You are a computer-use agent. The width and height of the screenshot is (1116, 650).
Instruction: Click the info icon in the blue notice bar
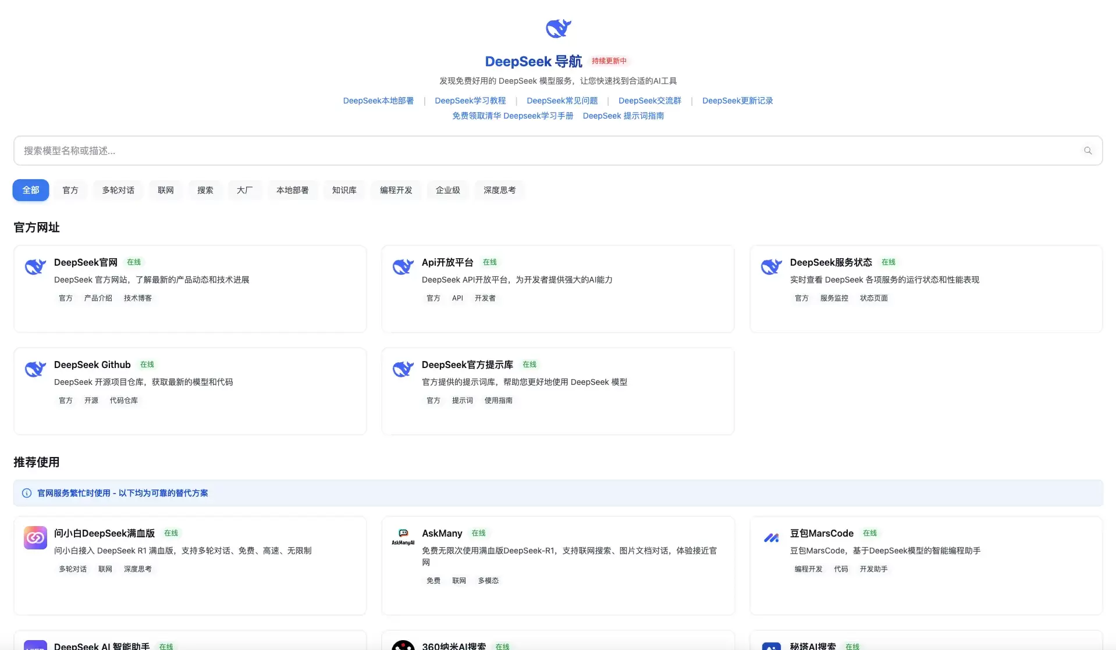click(27, 493)
